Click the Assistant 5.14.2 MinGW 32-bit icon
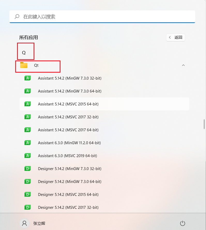The height and width of the screenshot is (230, 206). [x=28, y=78]
